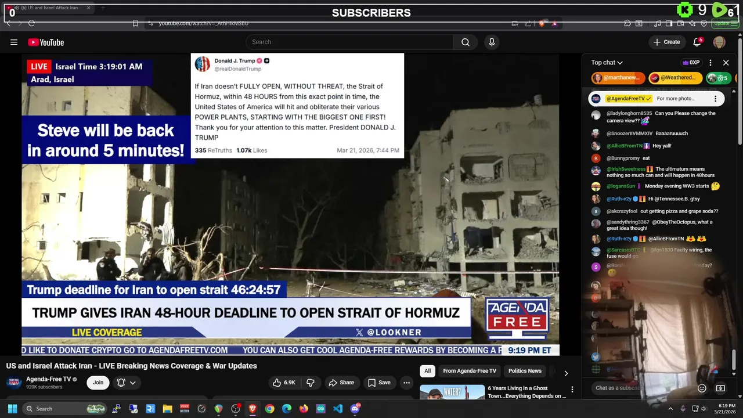The width and height of the screenshot is (743, 418).
Task: Switch to the US and Israel Attack Iran browser tab
Action: pos(49,8)
